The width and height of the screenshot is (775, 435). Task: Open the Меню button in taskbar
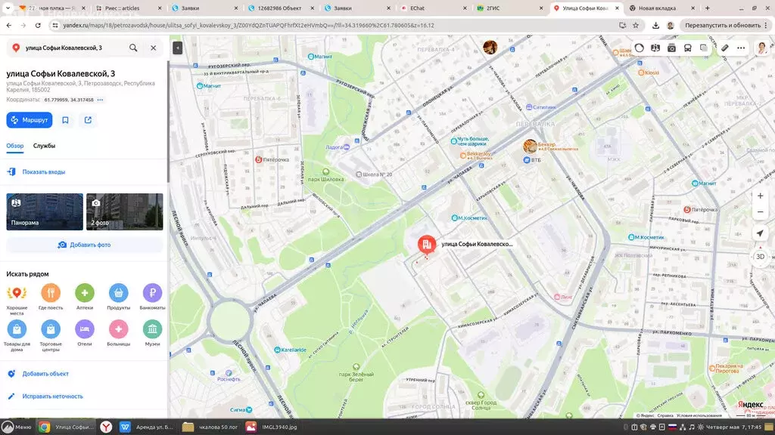(17, 427)
